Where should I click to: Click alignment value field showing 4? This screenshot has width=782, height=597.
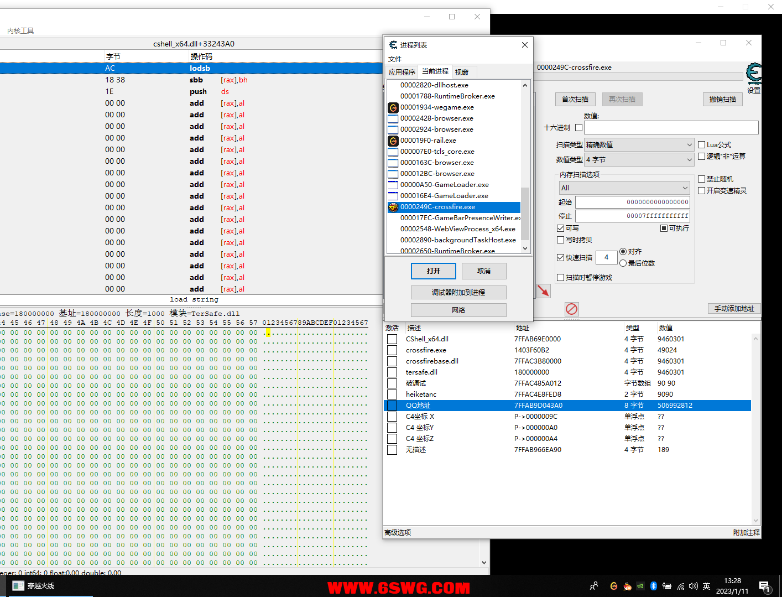(x=607, y=258)
